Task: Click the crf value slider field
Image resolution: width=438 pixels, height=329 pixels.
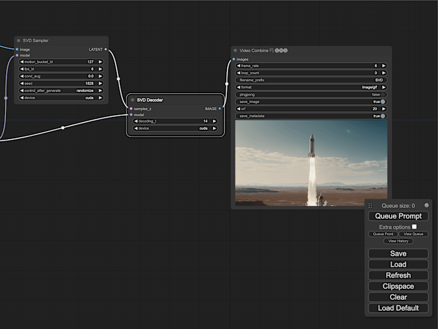Action: (x=311, y=109)
